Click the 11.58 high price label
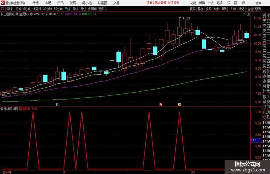 [186, 18]
